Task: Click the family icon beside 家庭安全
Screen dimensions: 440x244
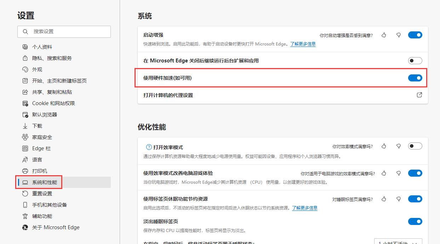Action: pos(25,137)
